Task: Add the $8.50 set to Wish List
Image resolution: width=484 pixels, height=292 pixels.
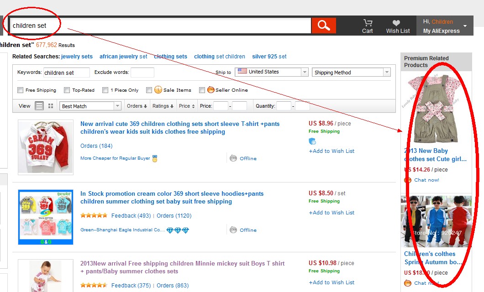Action: point(331,213)
